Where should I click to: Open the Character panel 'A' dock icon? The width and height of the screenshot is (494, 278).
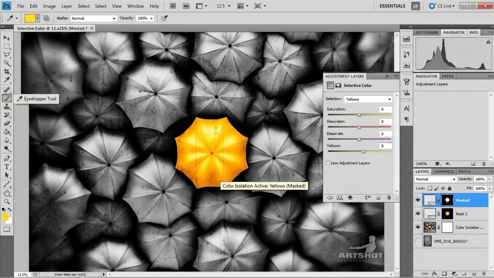pyautogui.click(x=407, y=109)
